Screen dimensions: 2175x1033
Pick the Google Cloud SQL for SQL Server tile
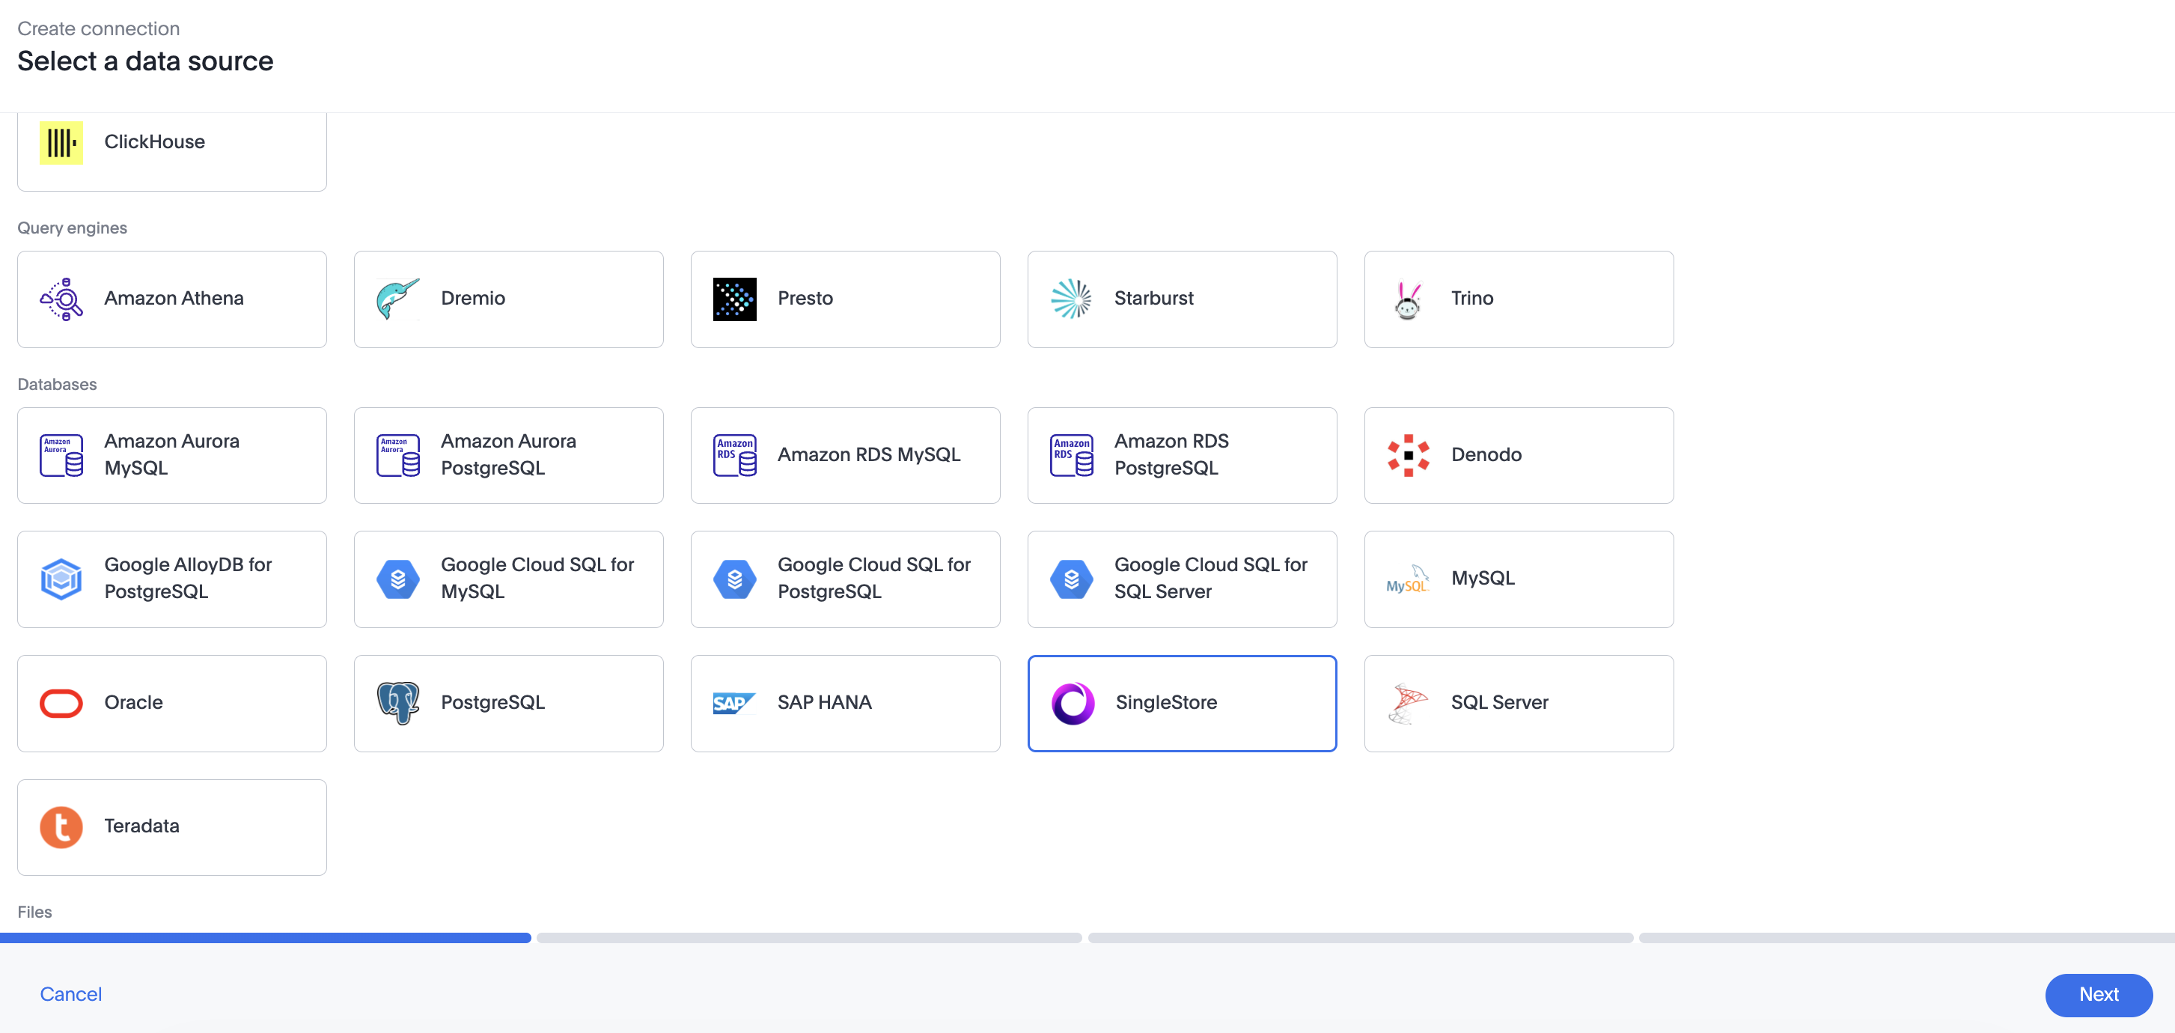click(x=1182, y=579)
